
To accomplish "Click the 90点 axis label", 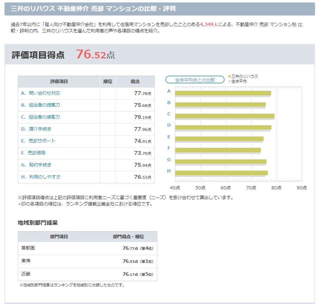I will pyautogui.click(x=302, y=188).
